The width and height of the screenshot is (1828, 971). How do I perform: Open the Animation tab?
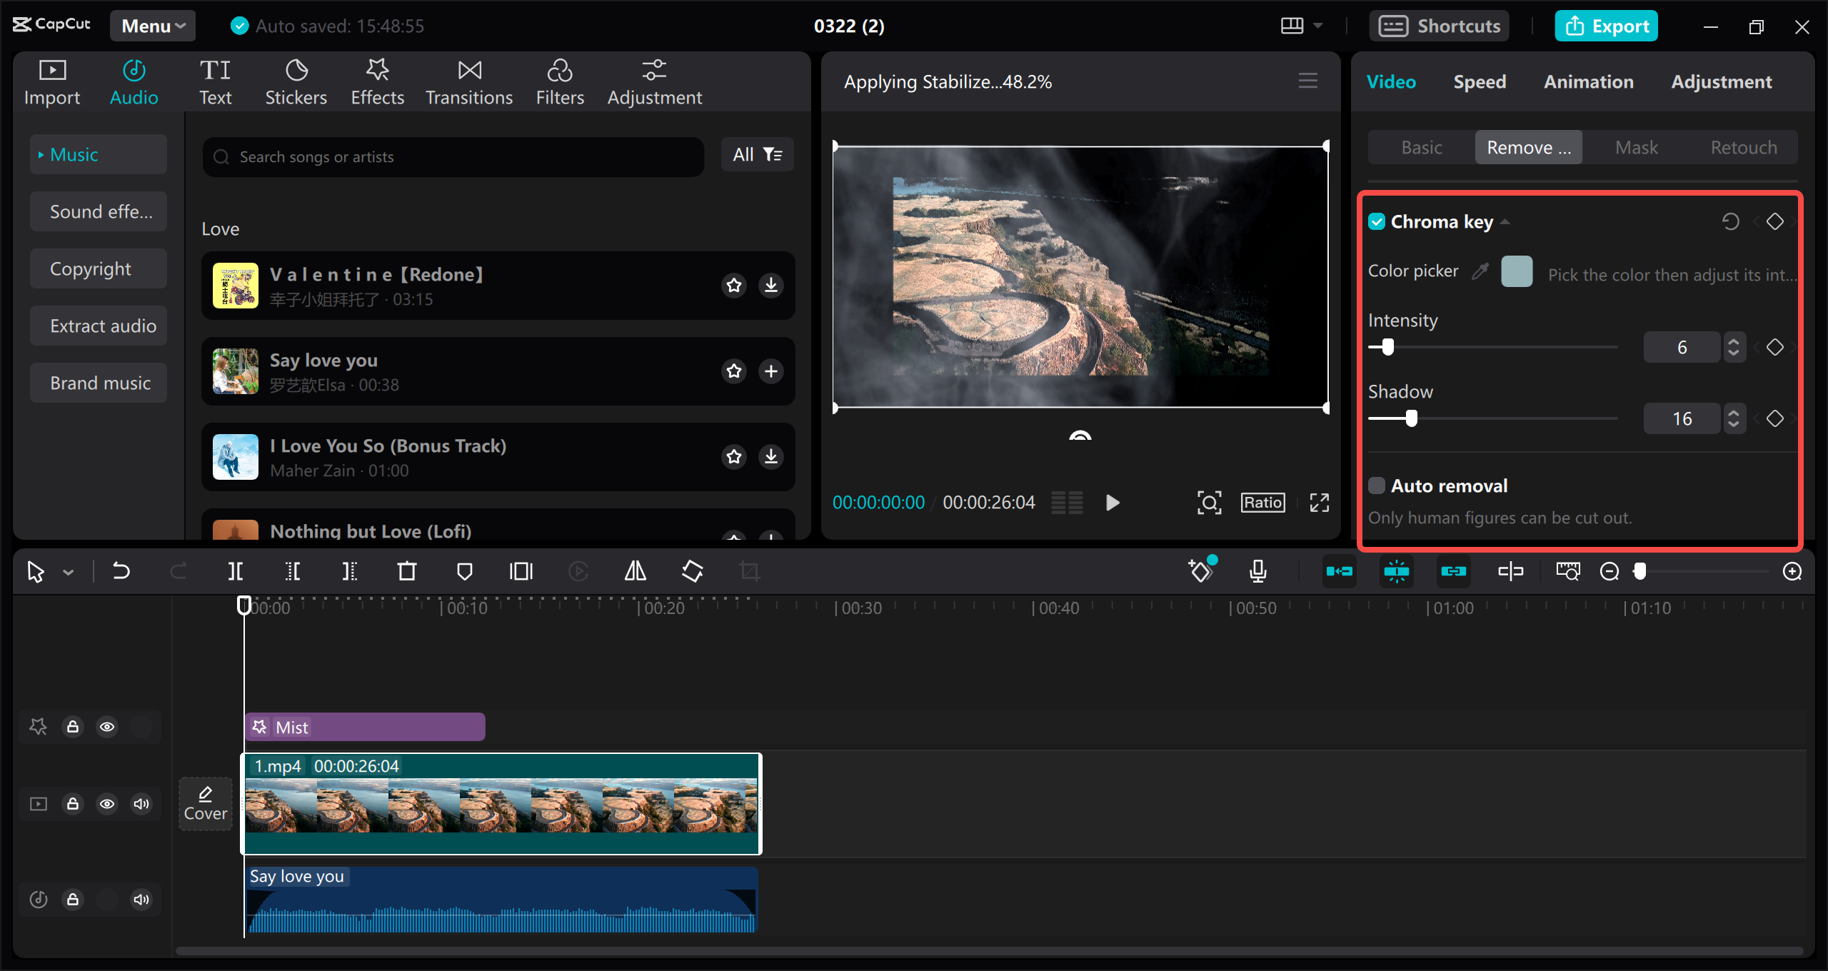1588,81
